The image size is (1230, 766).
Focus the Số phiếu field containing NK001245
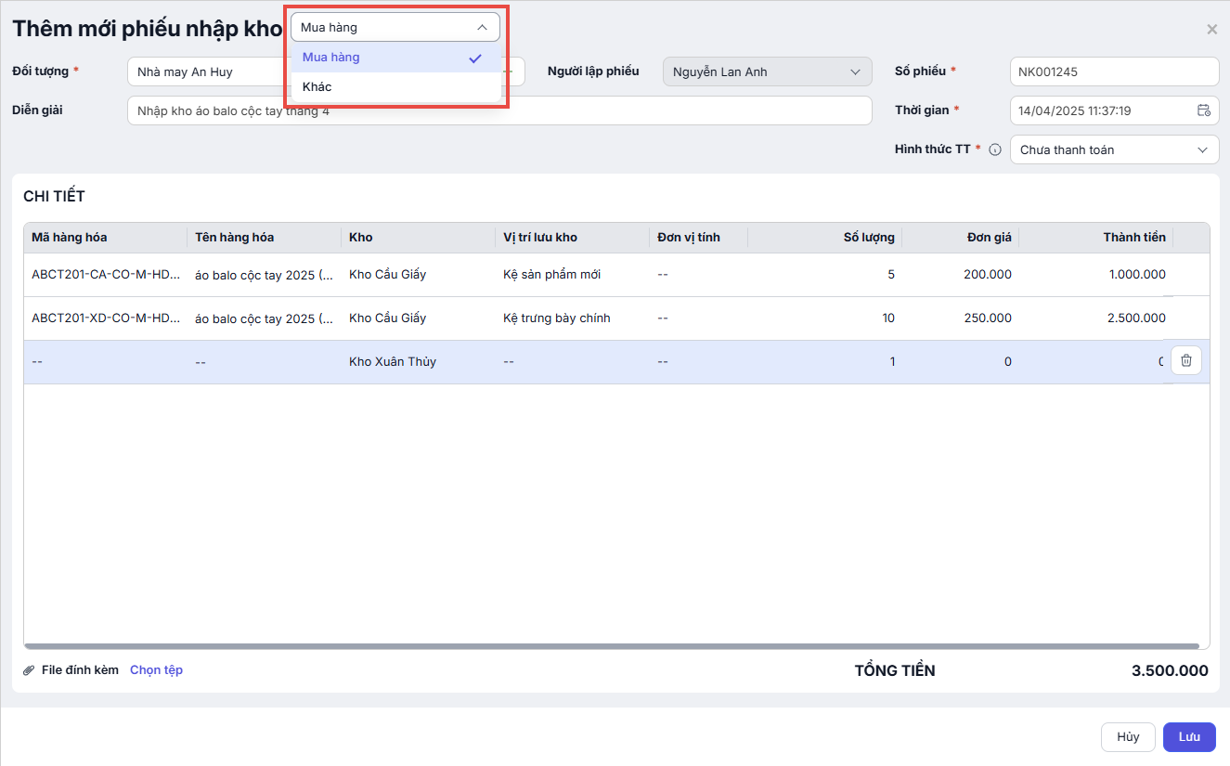coord(1114,71)
